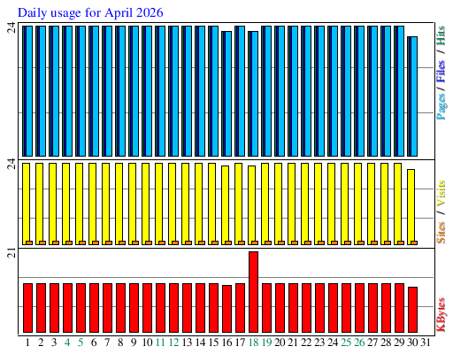Click day label '29' on the x-axis

click(x=399, y=342)
